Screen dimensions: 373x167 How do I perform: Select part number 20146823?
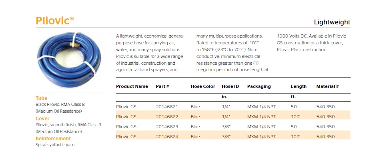pos(167,127)
